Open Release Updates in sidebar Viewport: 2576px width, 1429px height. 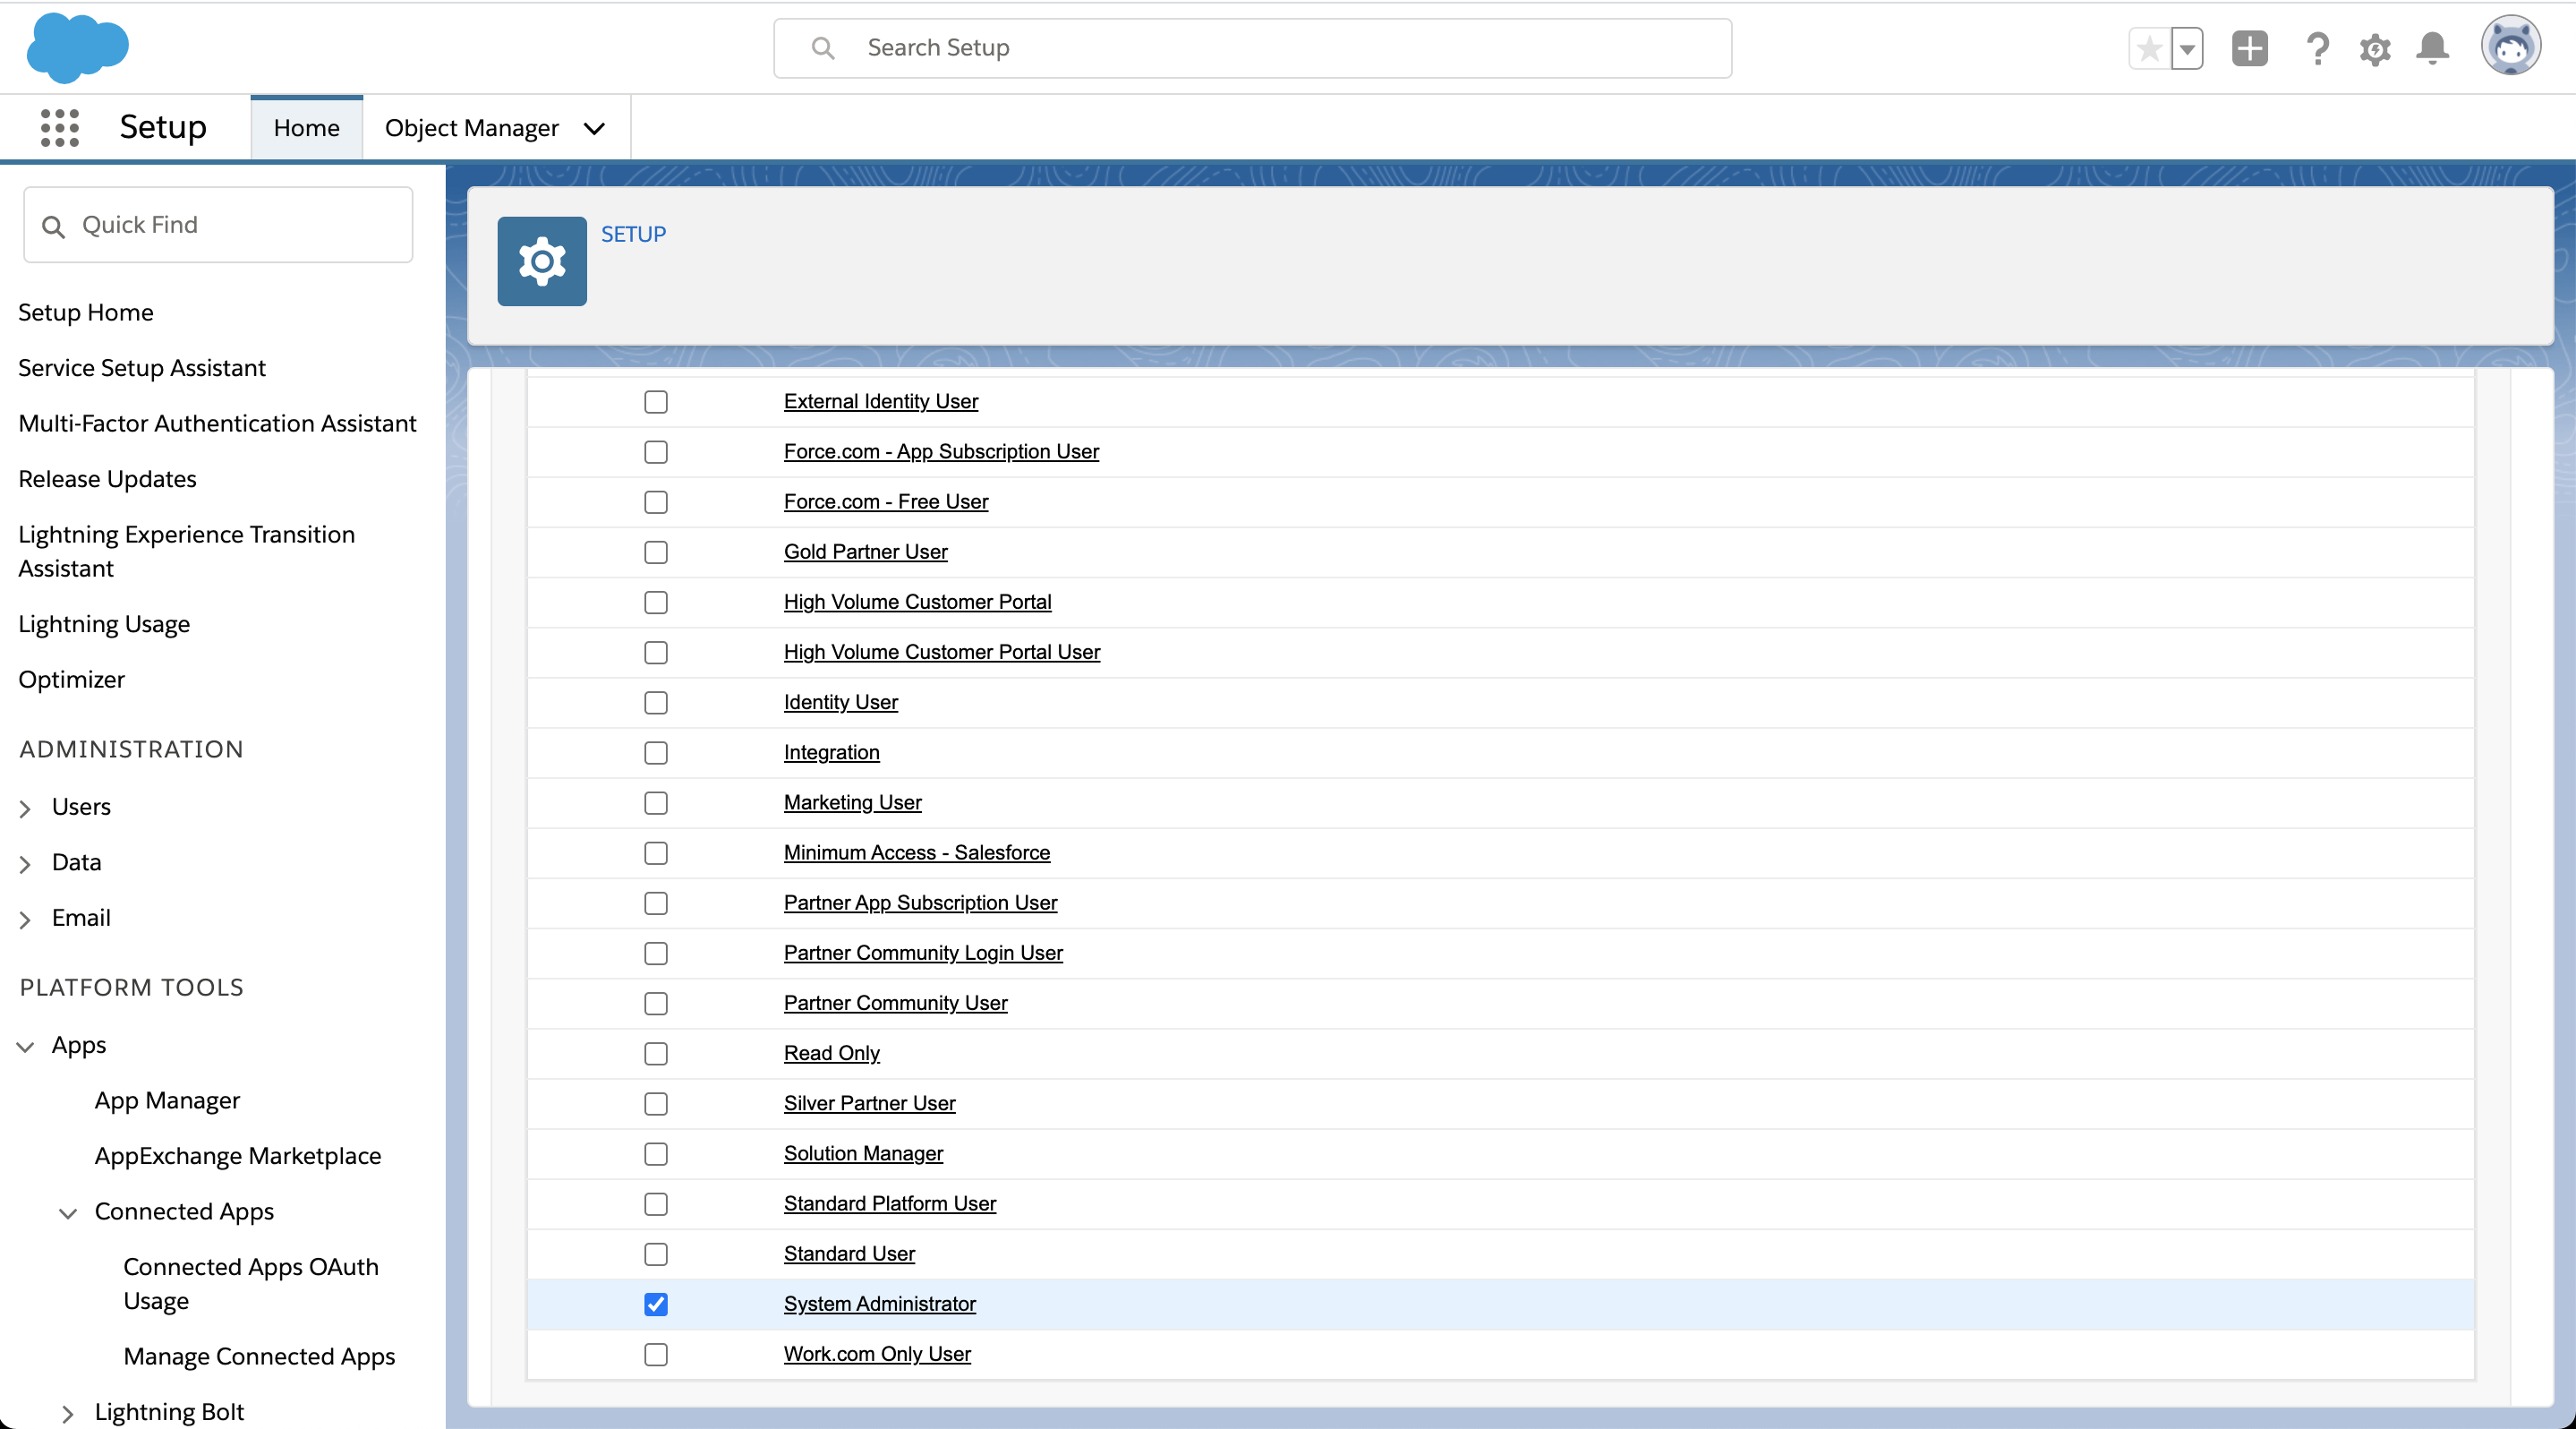coord(108,479)
